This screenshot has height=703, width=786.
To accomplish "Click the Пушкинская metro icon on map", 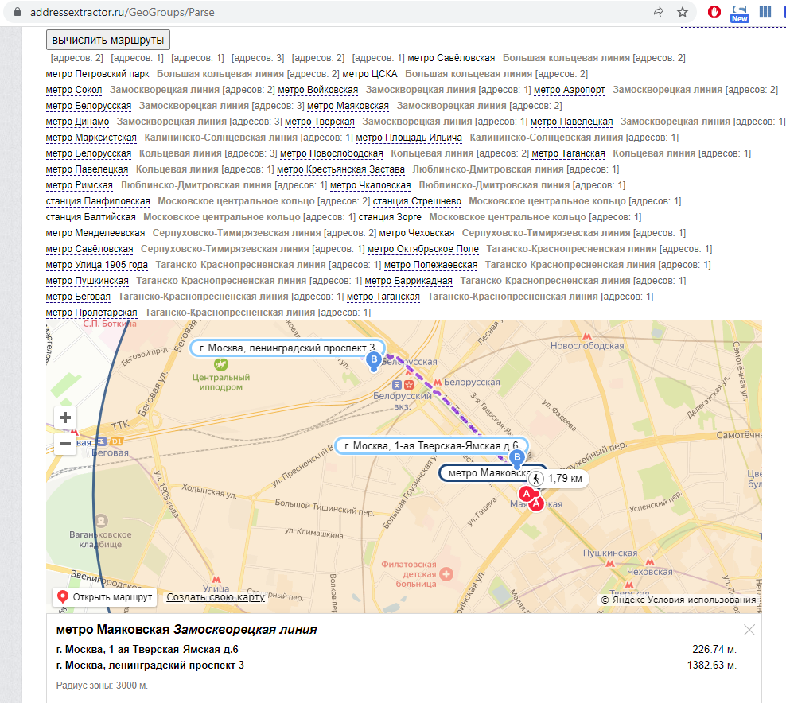I will tap(610, 563).
